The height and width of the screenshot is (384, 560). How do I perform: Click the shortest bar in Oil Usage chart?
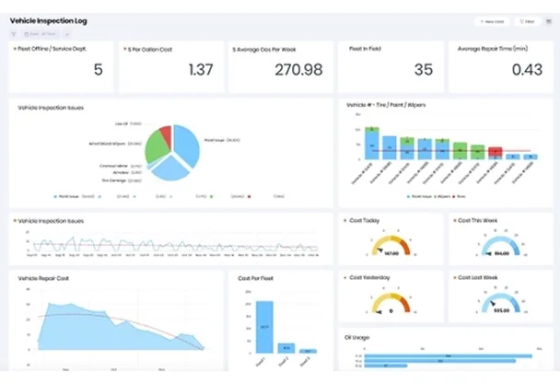click(386, 366)
